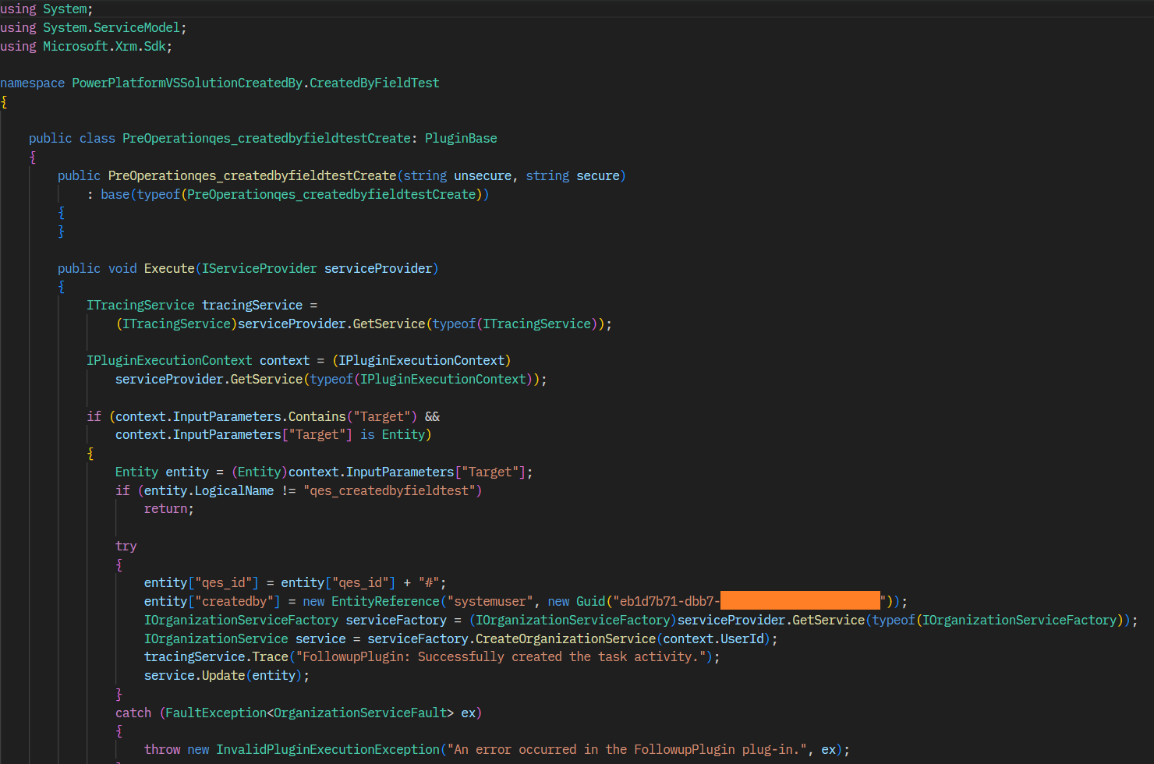Click the 'throw' keyword

click(162, 750)
